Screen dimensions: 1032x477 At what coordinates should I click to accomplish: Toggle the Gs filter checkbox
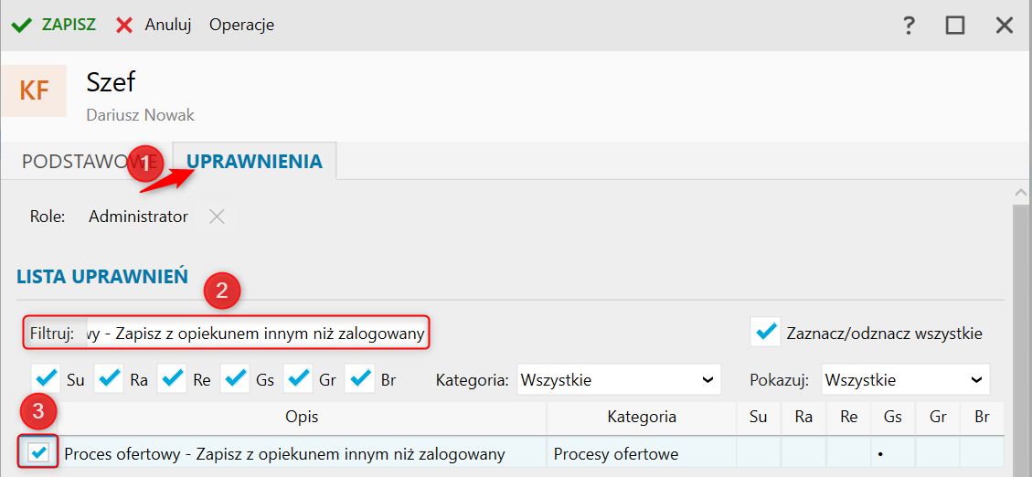235,378
